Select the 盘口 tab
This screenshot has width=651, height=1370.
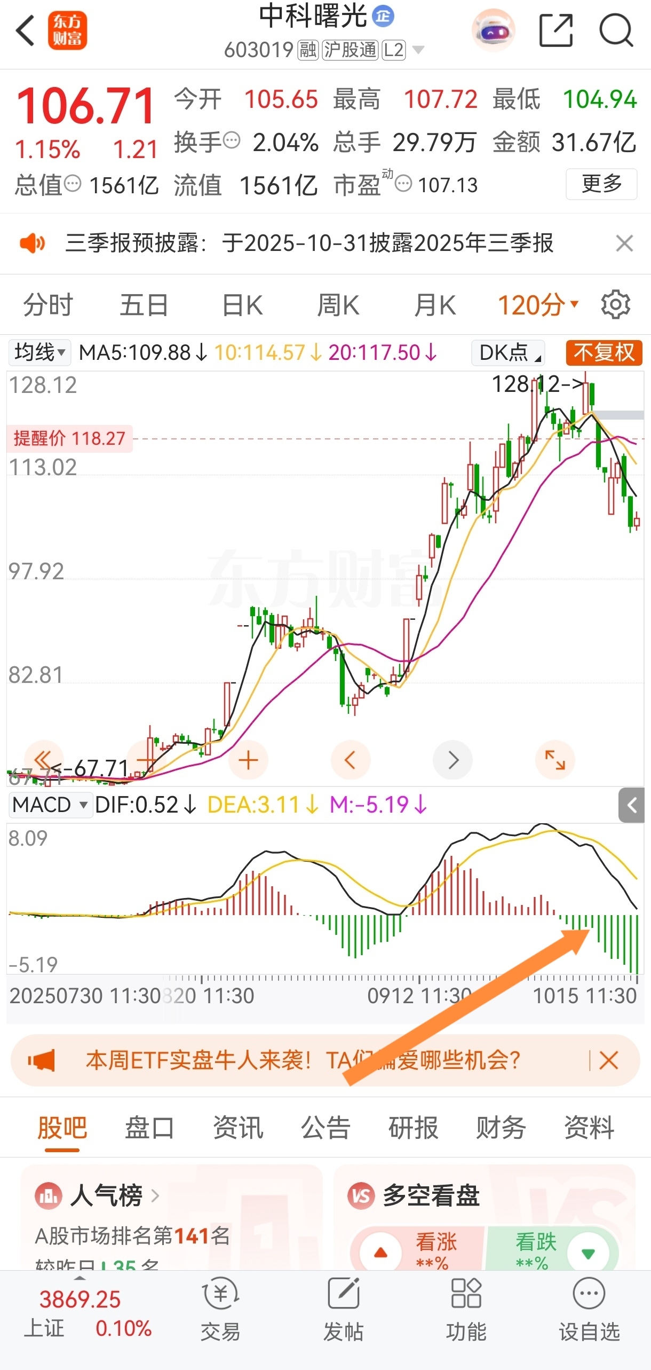(x=150, y=1128)
